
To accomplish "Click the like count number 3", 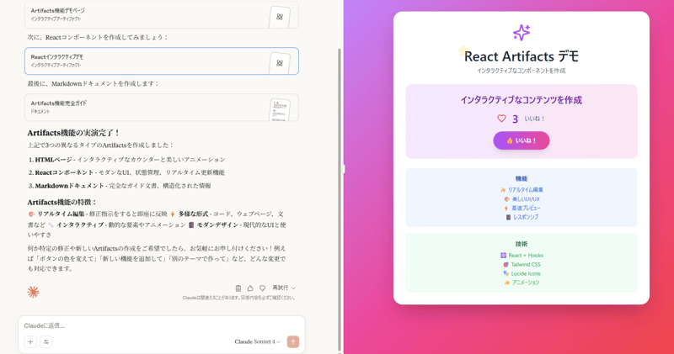I will [x=515, y=119].
